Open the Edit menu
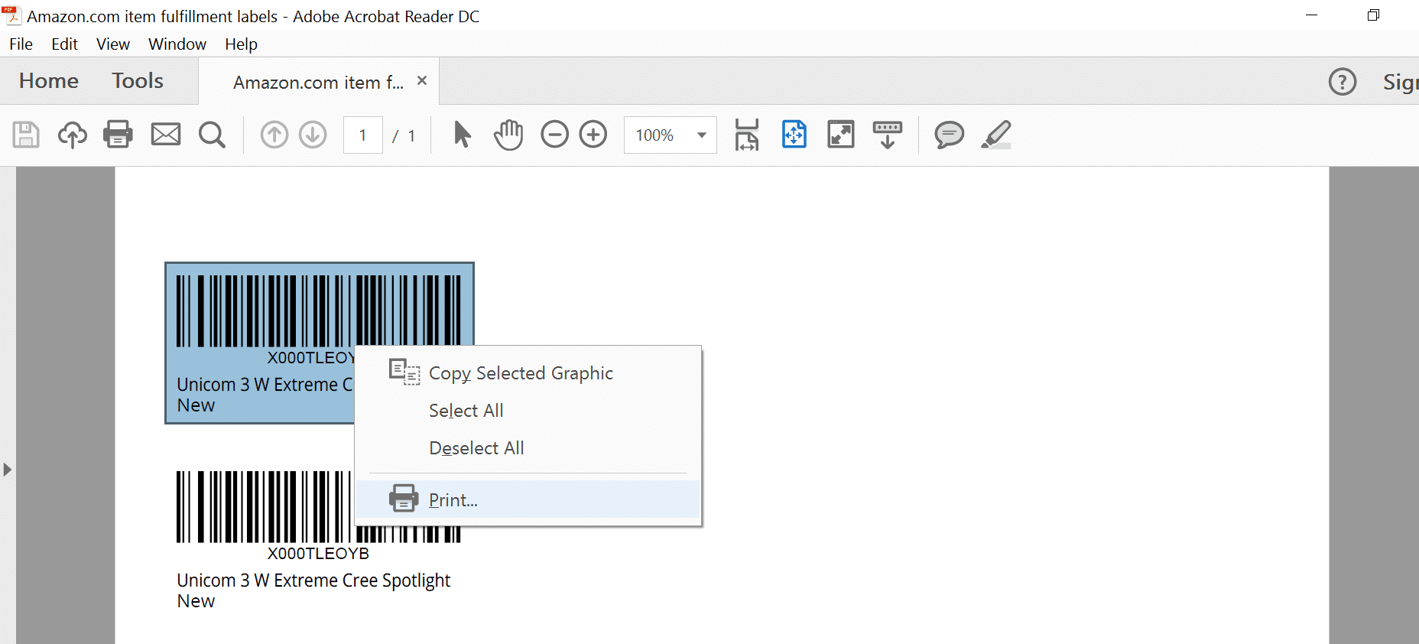1419x644 pixels. point(64,44)
